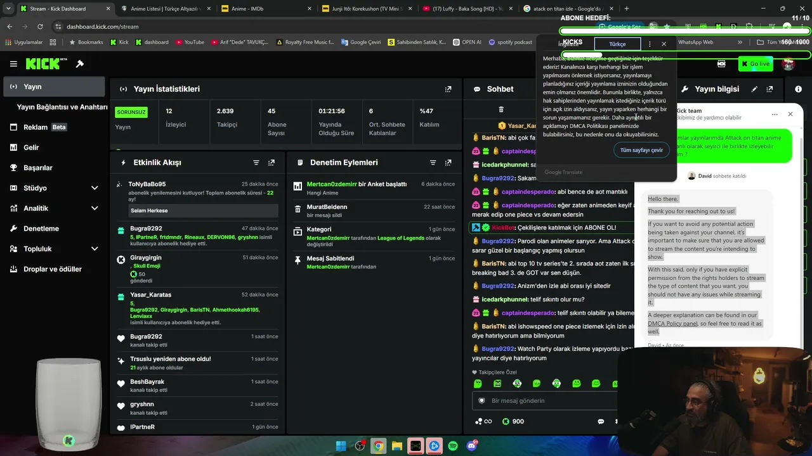Open the Google Çeviri bookmark

(361, 42)
